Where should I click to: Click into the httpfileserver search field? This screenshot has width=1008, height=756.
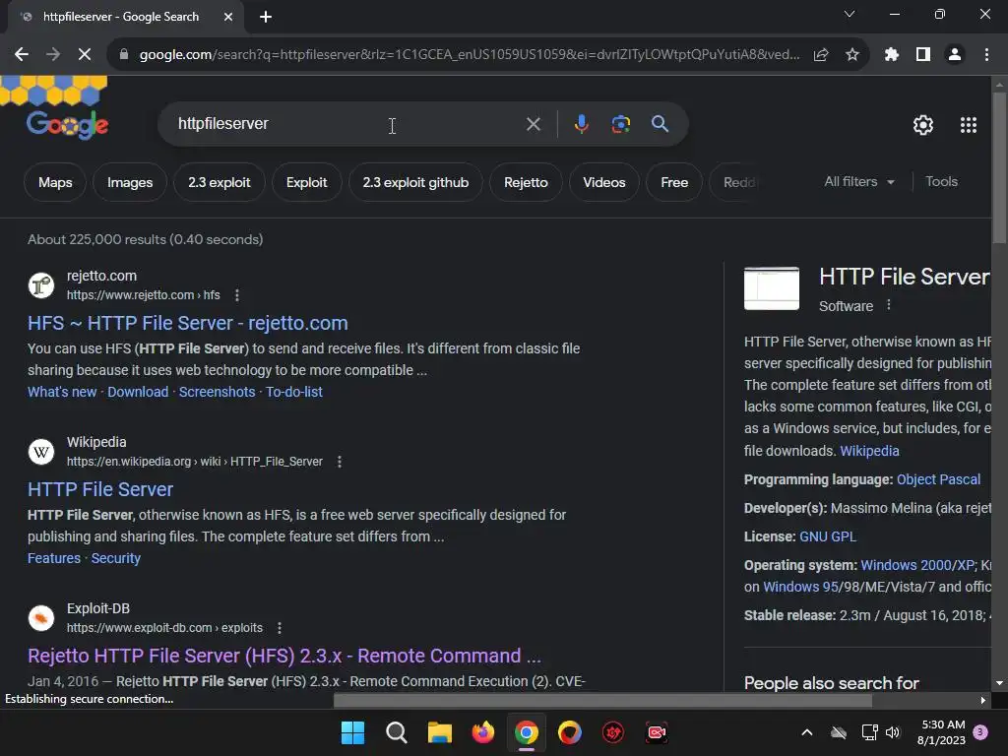(x=347, y=124)
